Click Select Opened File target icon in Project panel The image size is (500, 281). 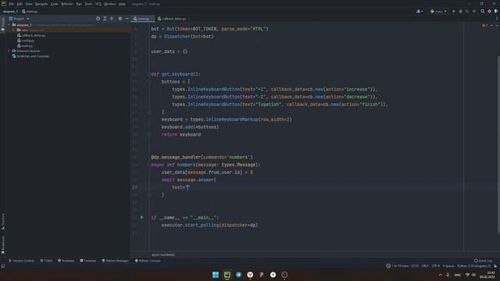point(98,19)
